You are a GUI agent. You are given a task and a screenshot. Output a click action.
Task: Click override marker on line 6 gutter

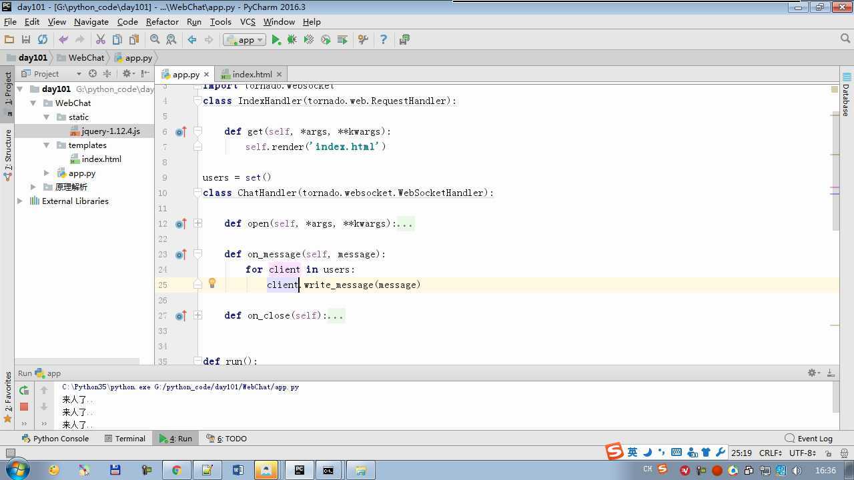click(181, 131)
